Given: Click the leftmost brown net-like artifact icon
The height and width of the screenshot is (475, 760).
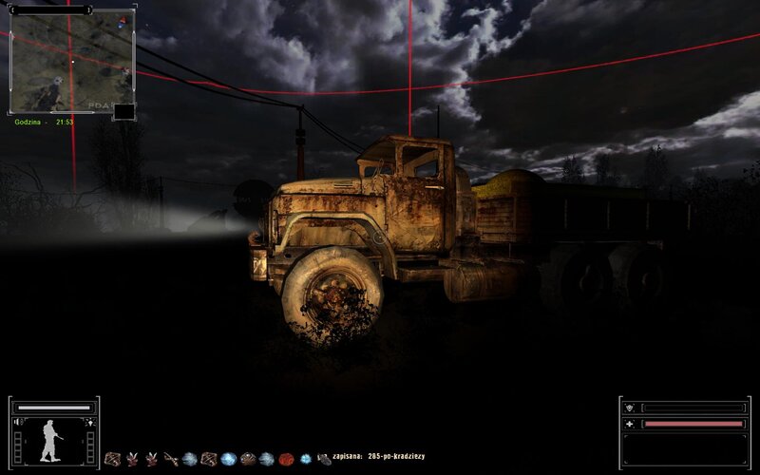Looking at the screenshot, I should [112, 459].
